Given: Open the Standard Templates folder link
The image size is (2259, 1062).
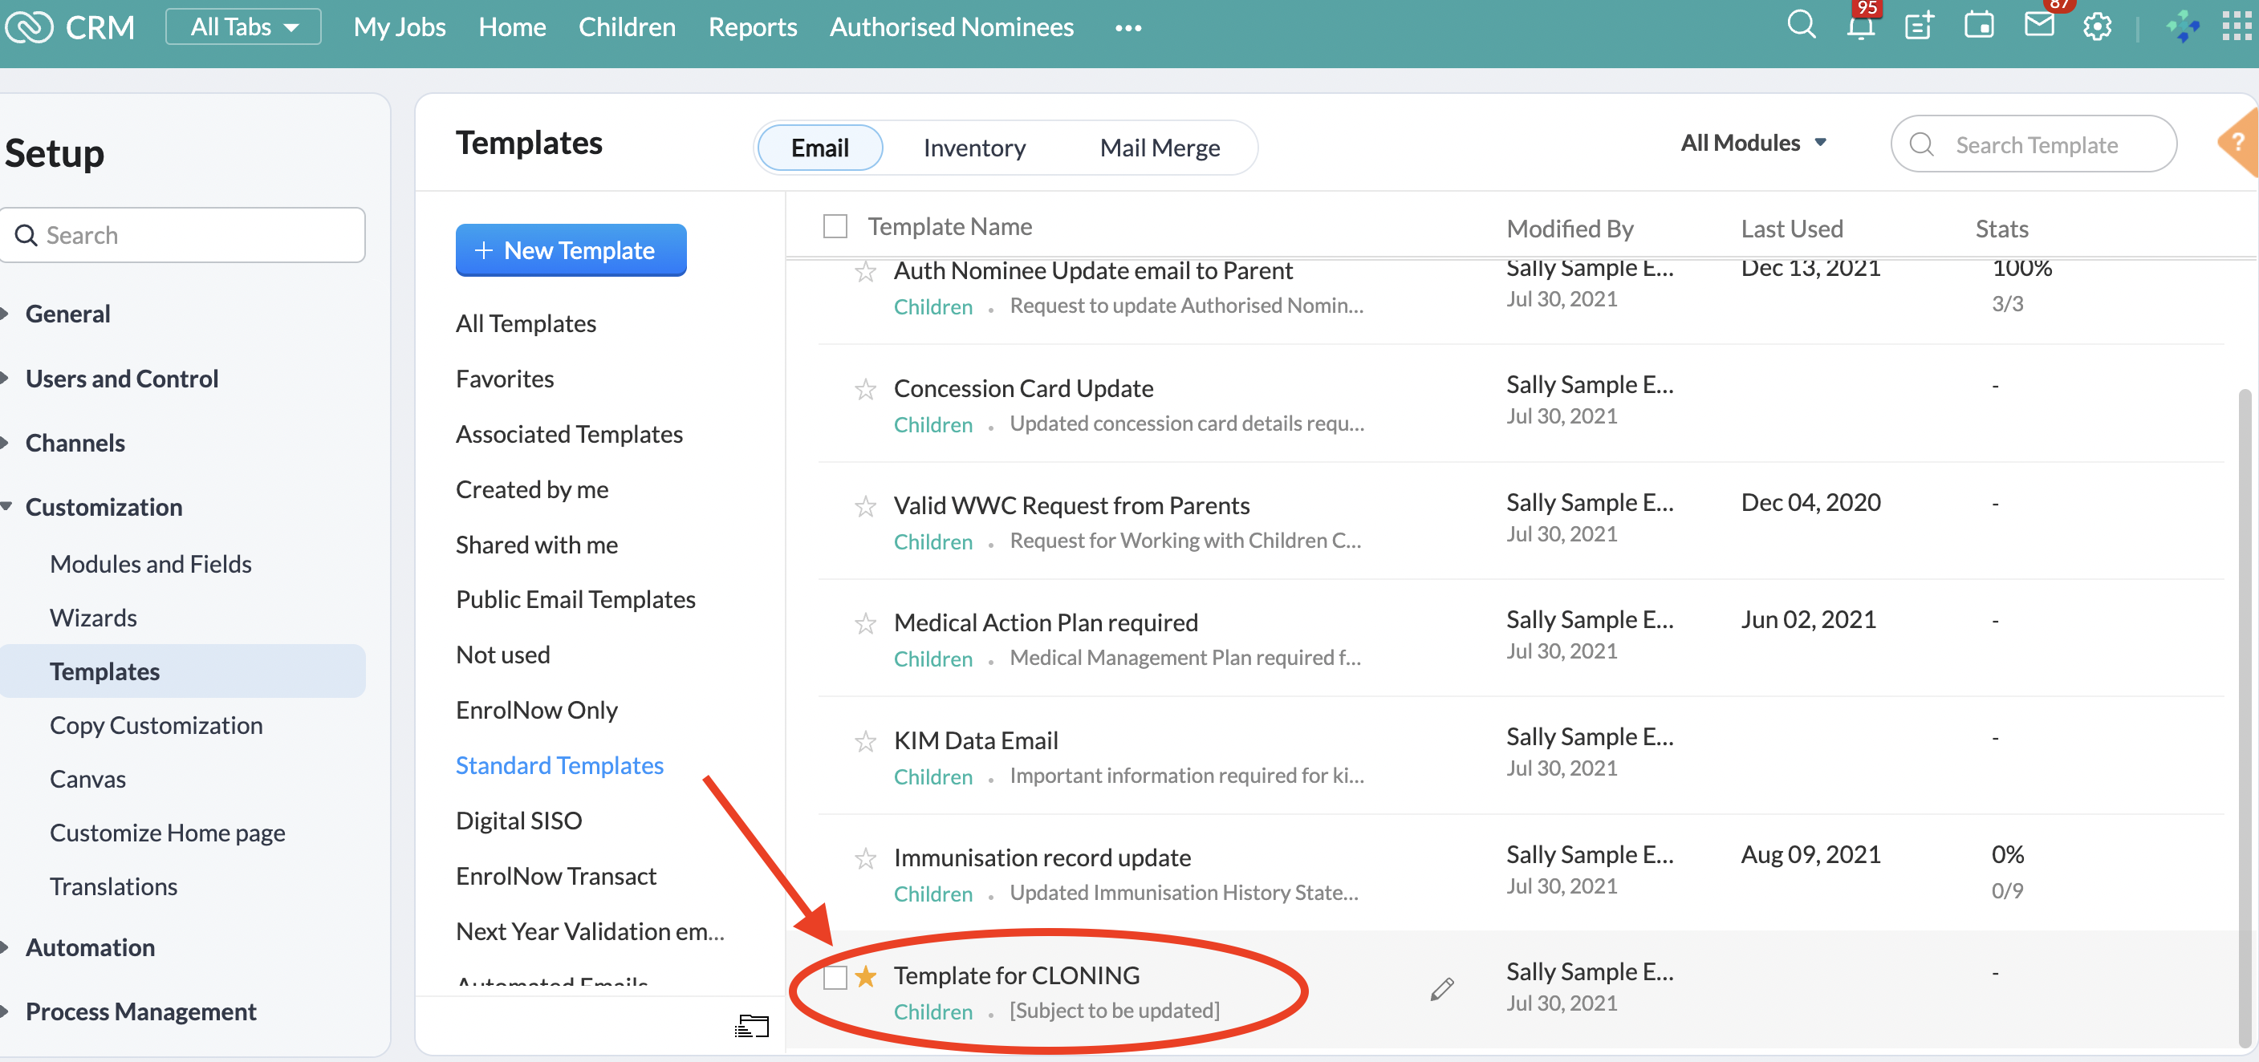Looking at the screenshot, I should pyautogui.click(x=559, y=765).
